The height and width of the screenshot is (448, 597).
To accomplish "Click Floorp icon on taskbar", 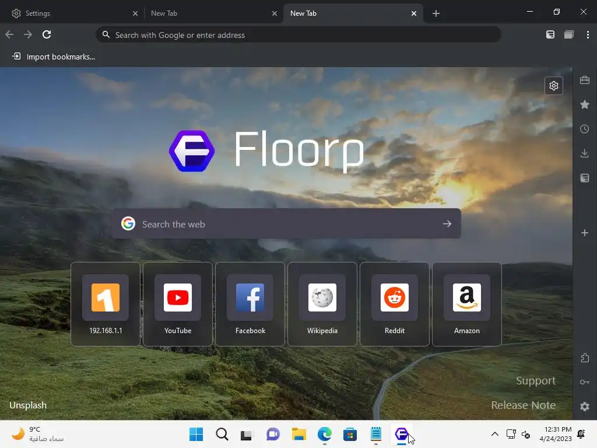I will point(401,434).
